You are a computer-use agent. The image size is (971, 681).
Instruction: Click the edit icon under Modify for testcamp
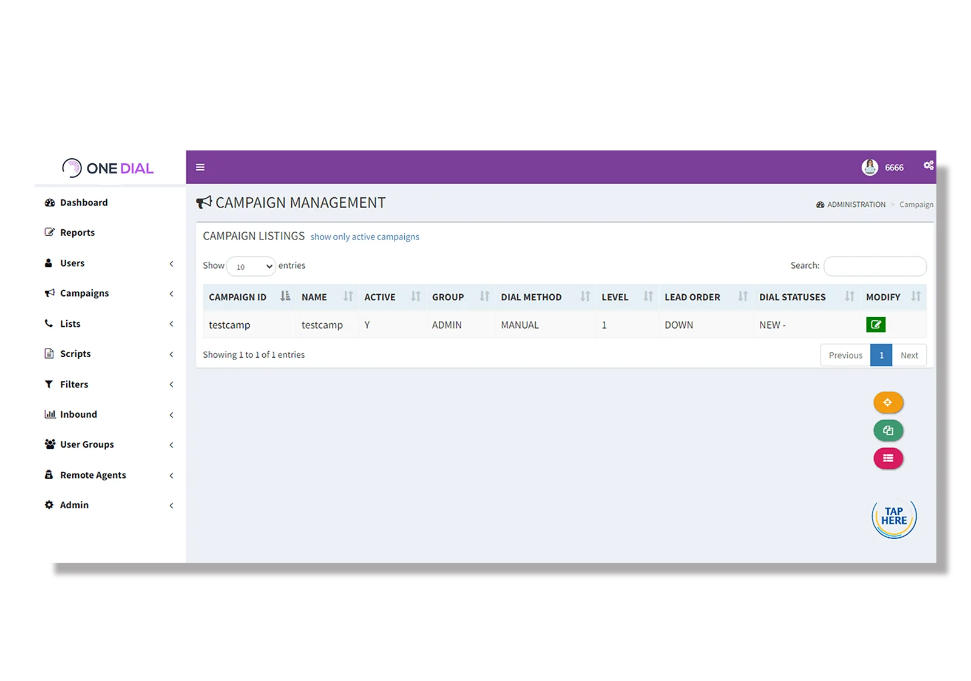pos(876,324)
